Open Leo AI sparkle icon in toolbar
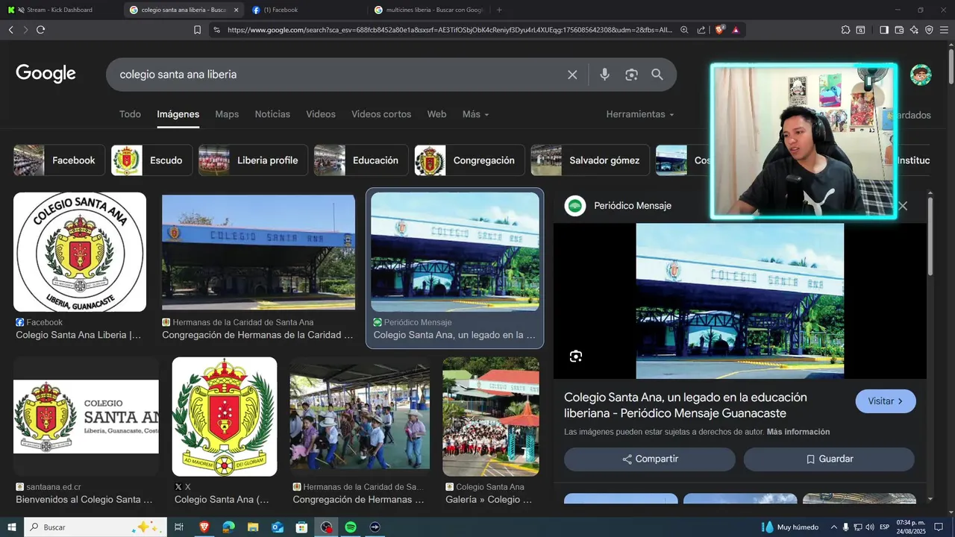 (914, 30)
